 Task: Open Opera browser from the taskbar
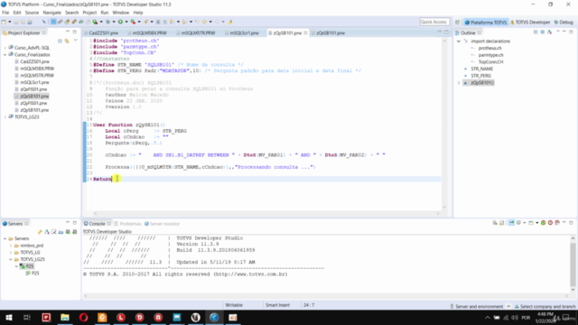tap(84, 317)
